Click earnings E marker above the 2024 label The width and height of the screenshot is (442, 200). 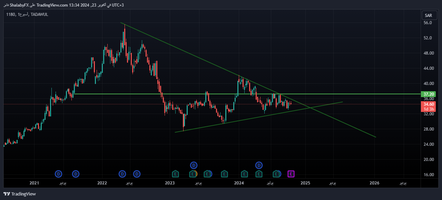244,174
